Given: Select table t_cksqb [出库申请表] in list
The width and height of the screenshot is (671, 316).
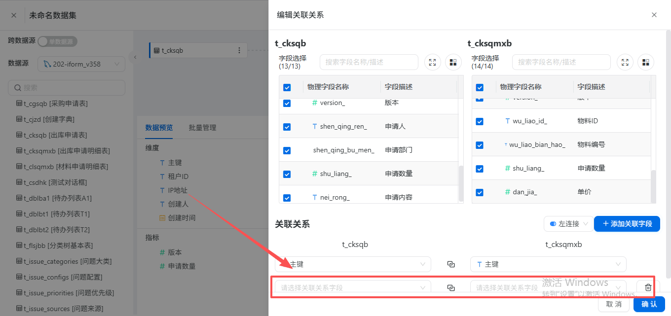Looking at the screenshot, I should (51, 135).
